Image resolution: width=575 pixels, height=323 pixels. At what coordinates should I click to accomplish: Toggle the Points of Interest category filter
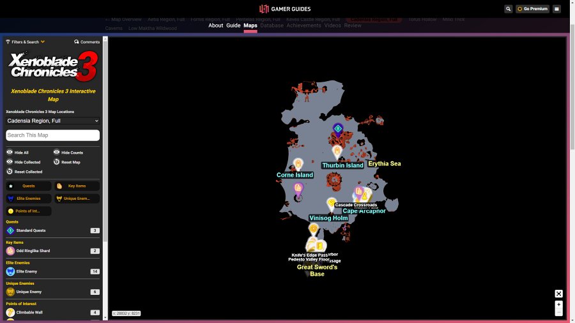click(x=29, y=211)
